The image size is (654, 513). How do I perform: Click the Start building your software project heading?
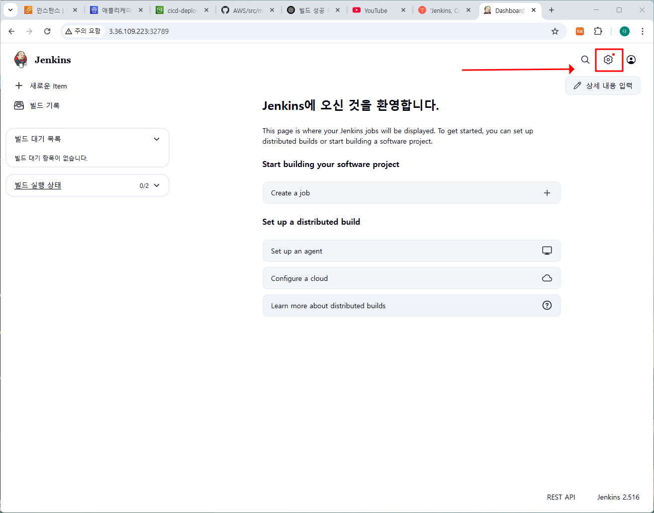[331, 164]
